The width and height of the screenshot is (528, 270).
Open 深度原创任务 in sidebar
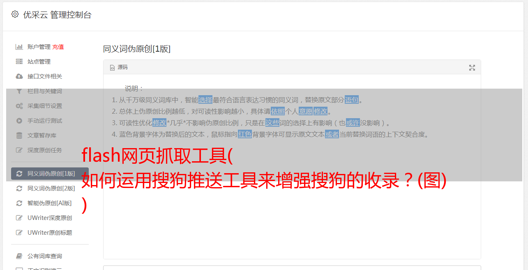click(44, 150)
